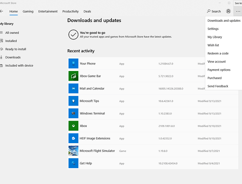The image size is (242, 184).
Task: Click the green Xbox app icon
Action: click(x=73, y=126)
